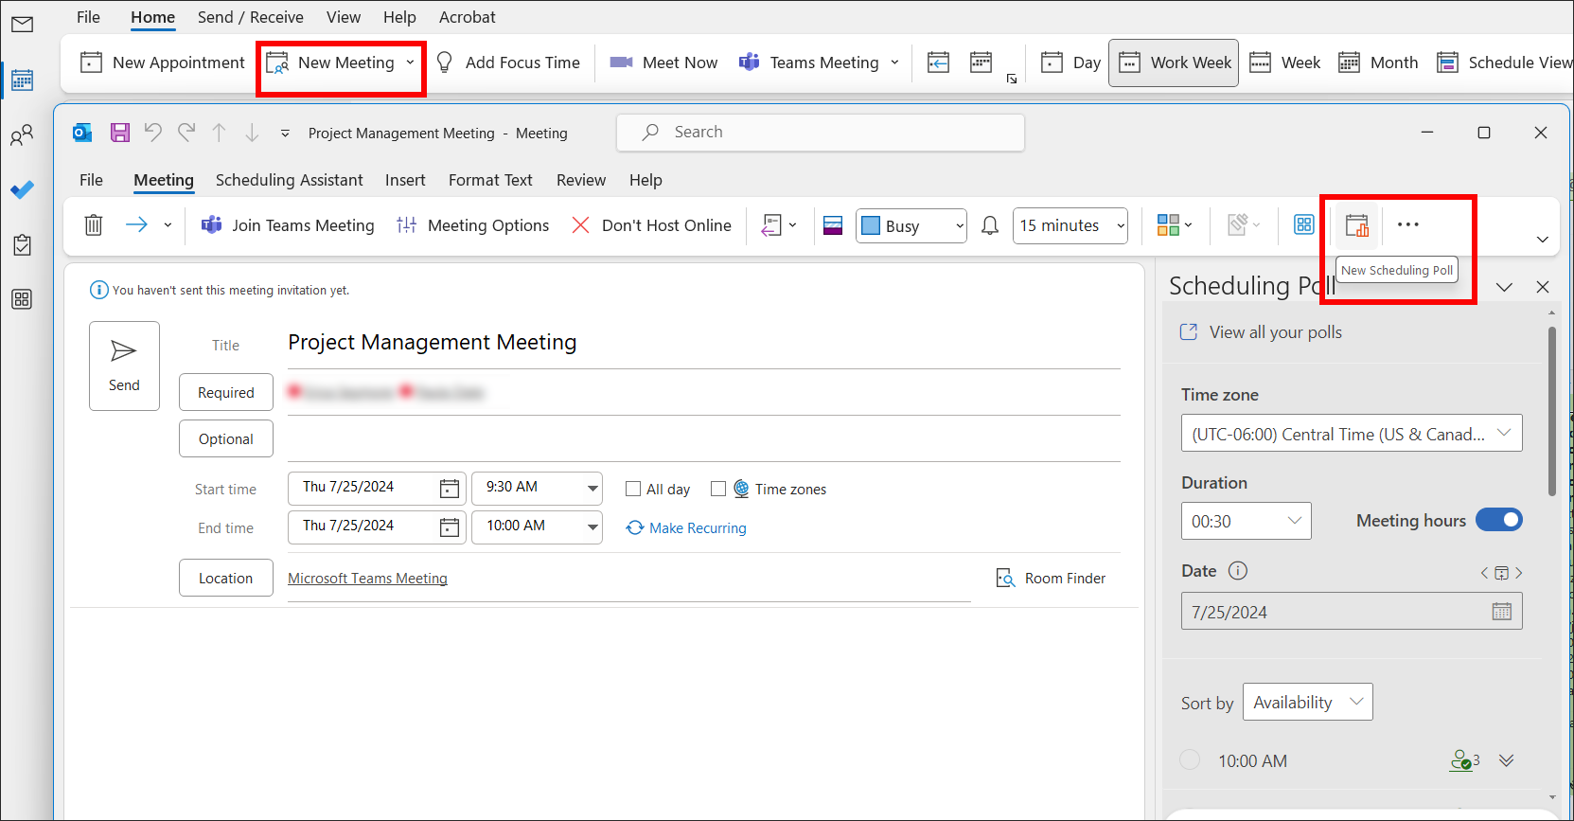Start Meet Now video call
This screenshot has width=1574, height=821.
click(x=664, y=62)
